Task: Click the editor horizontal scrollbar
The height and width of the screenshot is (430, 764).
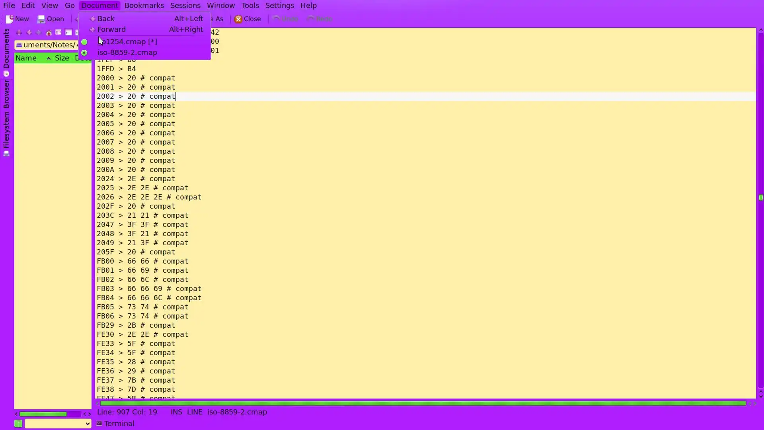Action: click(422, 404)
